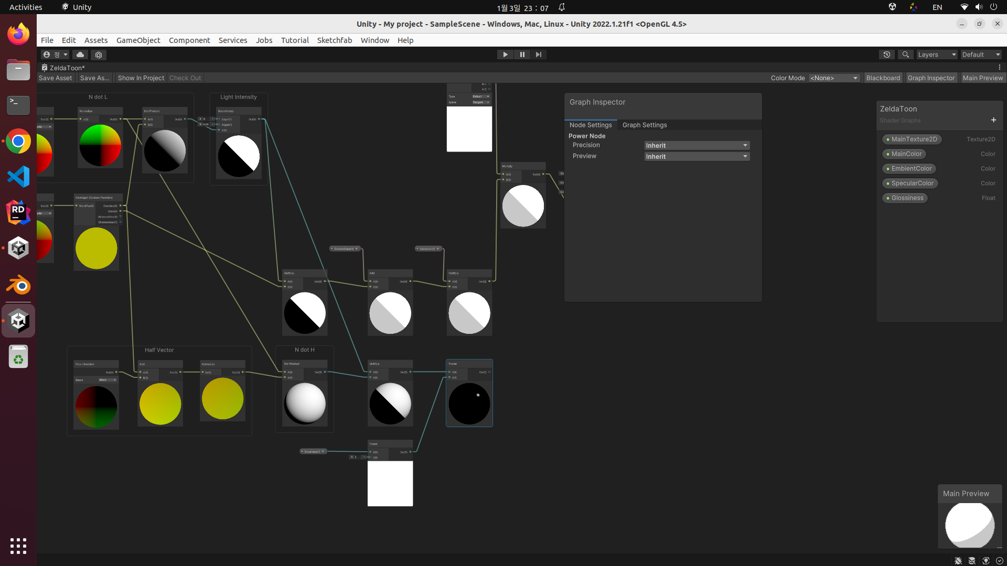Open the ZeldaToon window options menu (three dots)
This screenshot has height=566, width=1007.
(x=1000, y=67)
